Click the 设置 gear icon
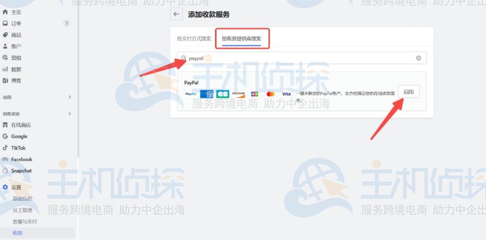The image size is (486, 240). tap(5, 187)
